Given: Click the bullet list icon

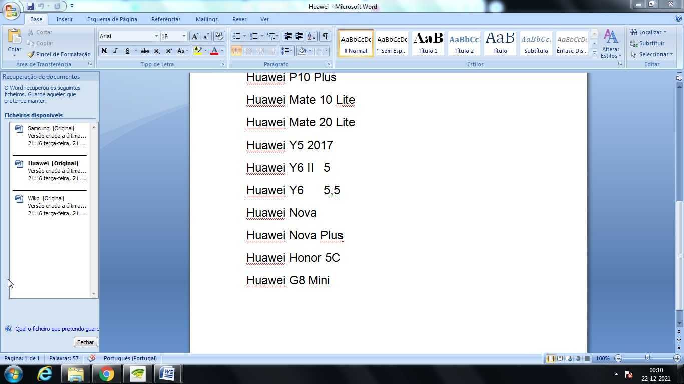Looking at the screenshot, I should coord(237,36).
